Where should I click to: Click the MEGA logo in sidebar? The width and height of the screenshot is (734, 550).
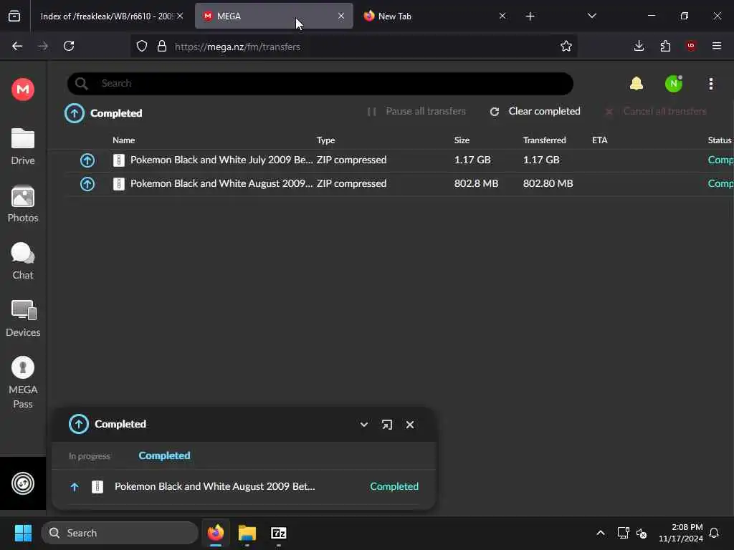(x=22, y=89)
